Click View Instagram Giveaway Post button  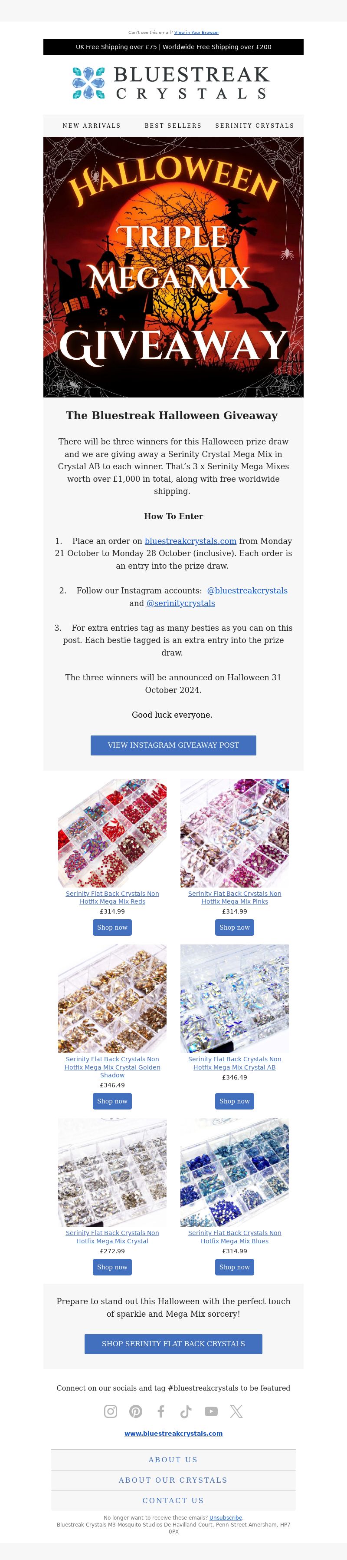[173, 745]
